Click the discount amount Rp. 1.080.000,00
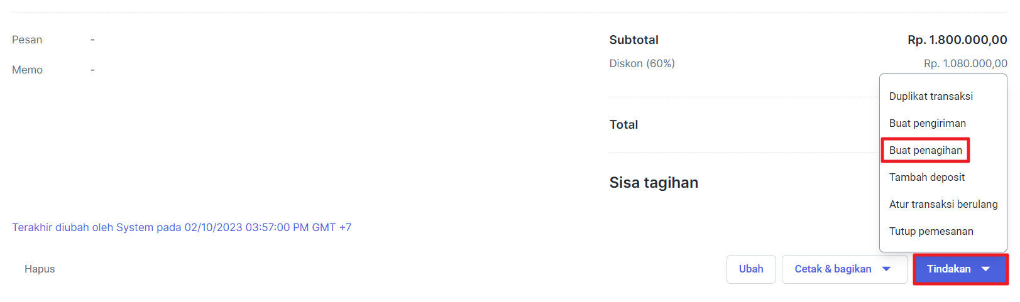 click(x=965, y=63)
